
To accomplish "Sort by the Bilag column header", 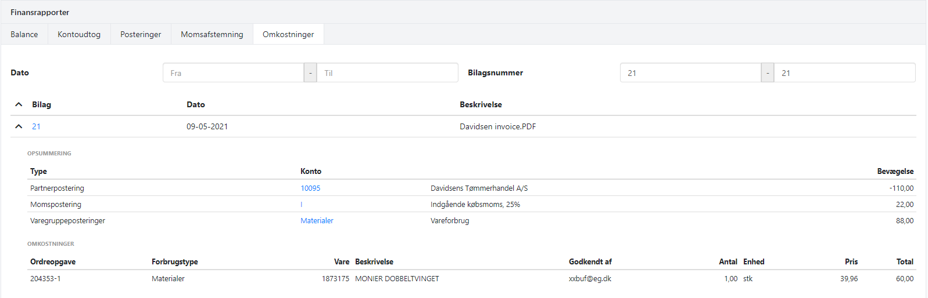I will pyautogui.click(x=41, y=104).
